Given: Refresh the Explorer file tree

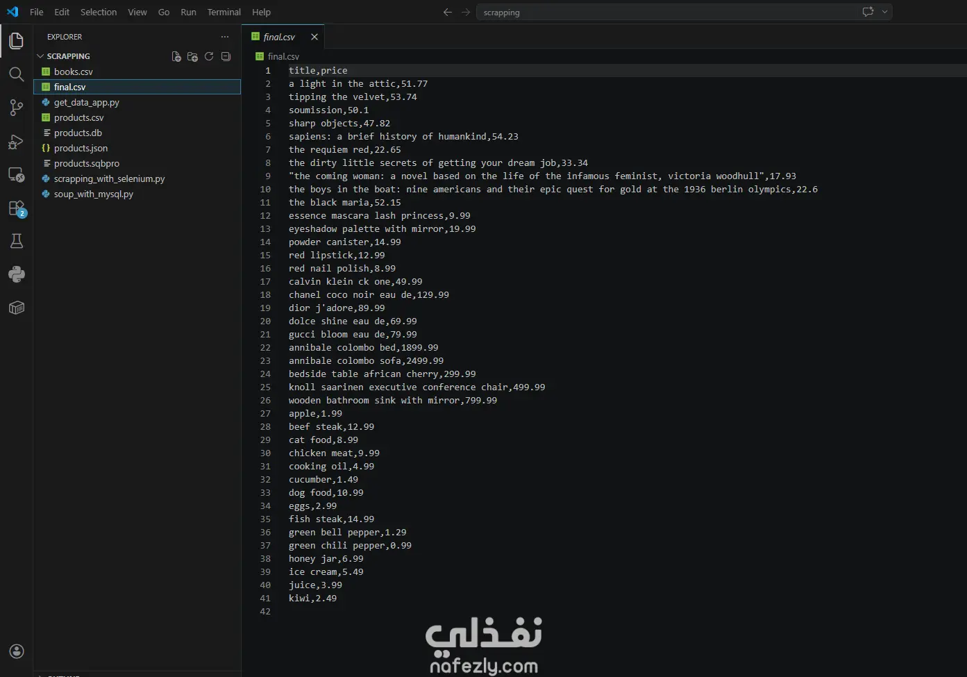Looking at the screenshot, I should (x=209, y=57).
